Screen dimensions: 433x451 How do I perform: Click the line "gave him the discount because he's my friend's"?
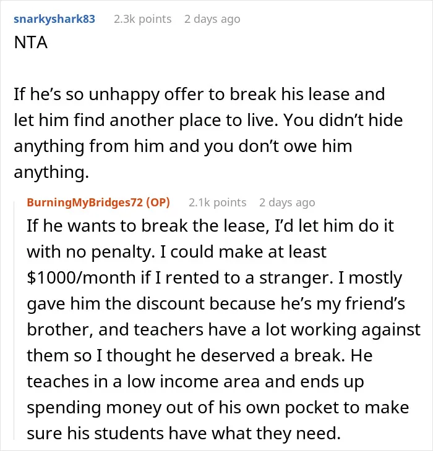216,304
